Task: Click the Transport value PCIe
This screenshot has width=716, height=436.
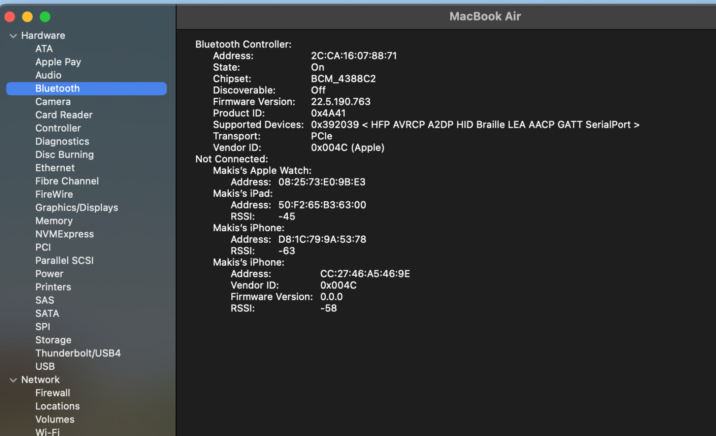Action: [x=321, y=136]
